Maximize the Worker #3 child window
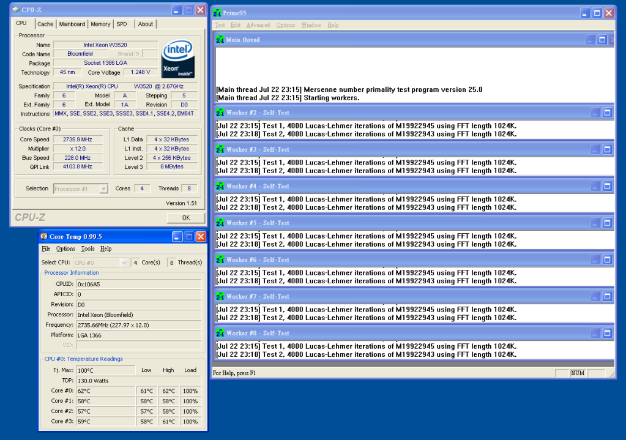Screen dimensions: 626x440 tap(607, 149)
